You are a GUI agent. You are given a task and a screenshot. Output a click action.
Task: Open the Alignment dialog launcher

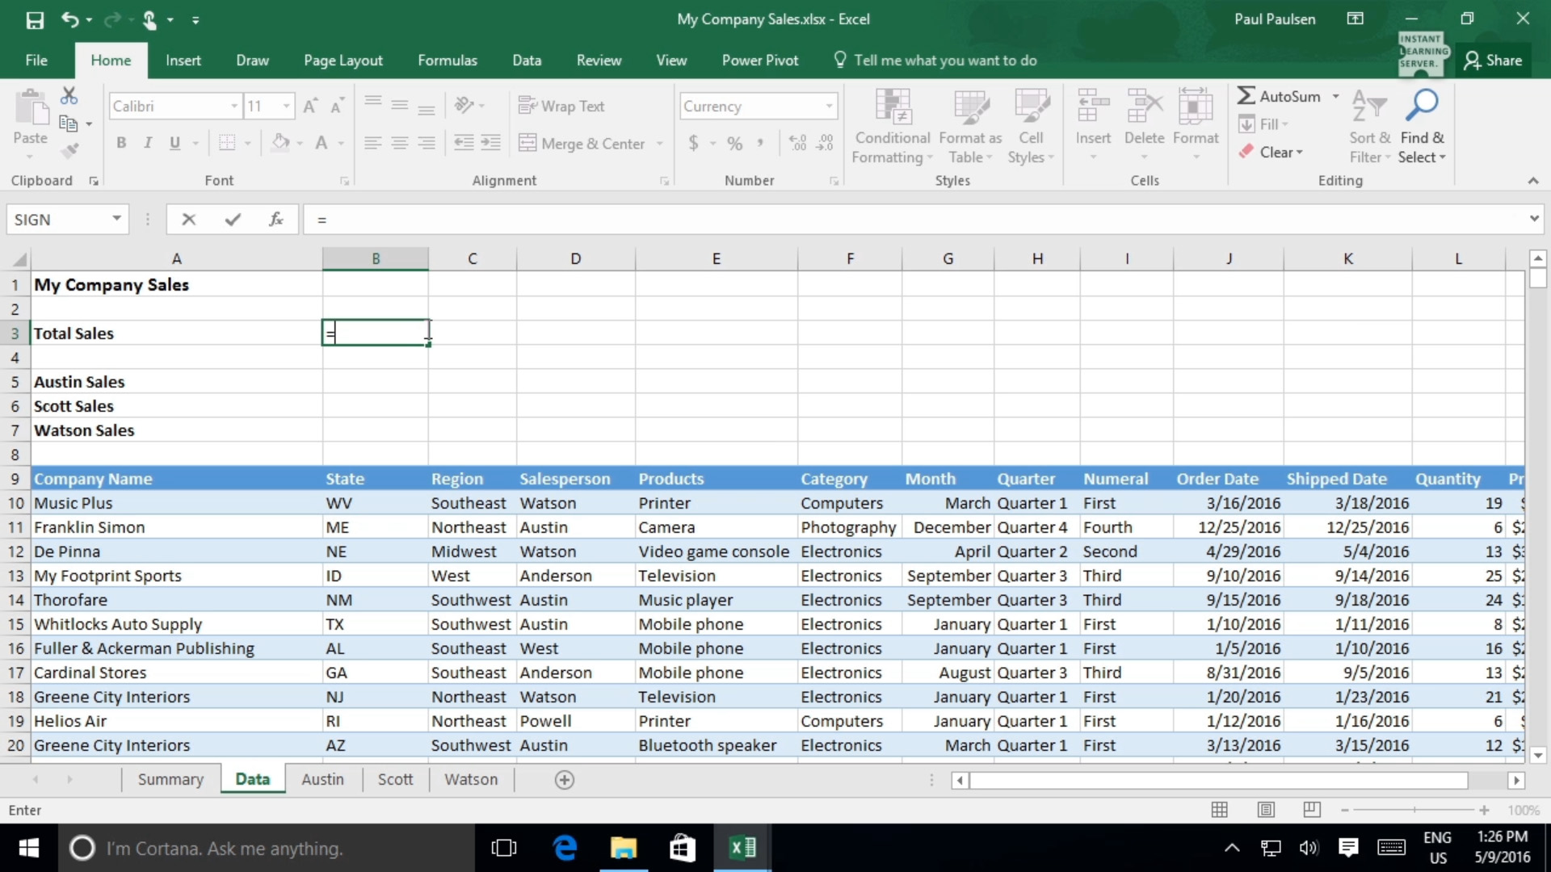tap(665, 182)
